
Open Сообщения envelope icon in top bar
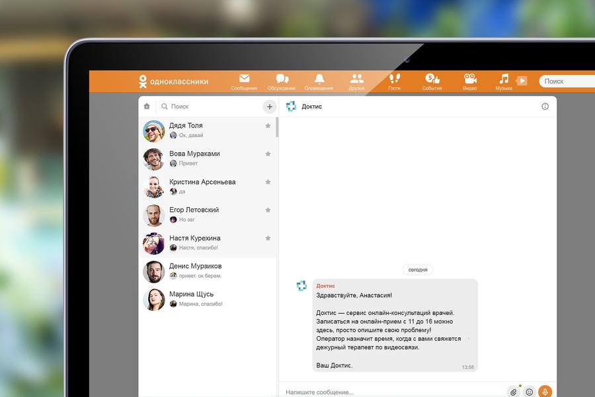click(244, 79)
